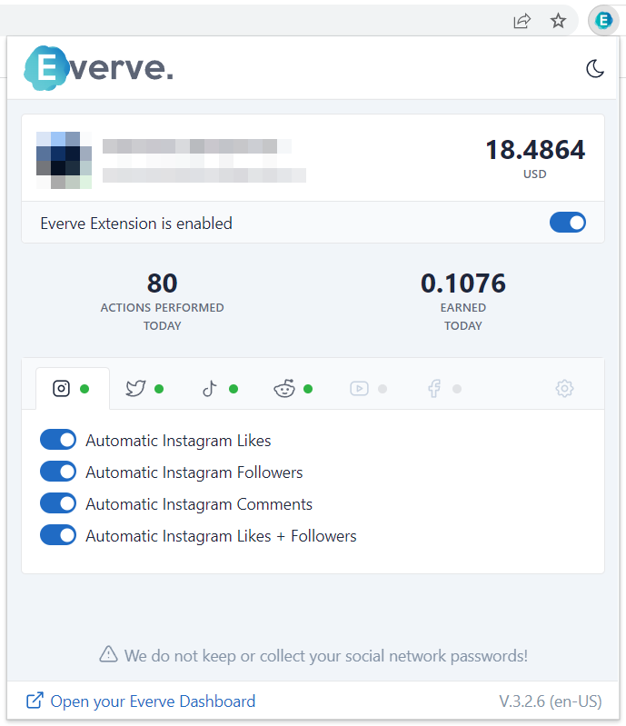This screenshot has width=626, height=726.
Task: Open settings via the gear icon
Action: tap(564, 389)
